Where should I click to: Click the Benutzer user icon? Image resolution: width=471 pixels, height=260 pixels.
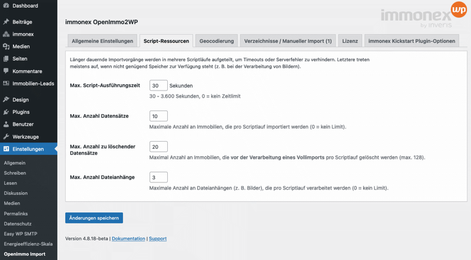pos(6,124)
